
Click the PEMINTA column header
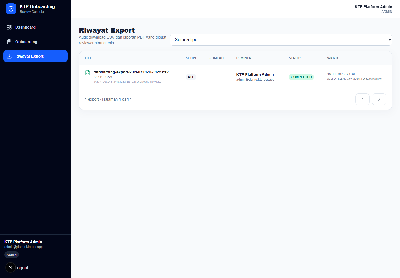tap(244, 58)
